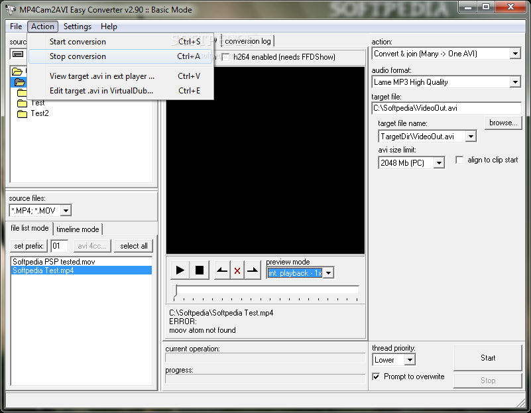Close the MP4Cam2AVI window

click(x=511, y=7)
